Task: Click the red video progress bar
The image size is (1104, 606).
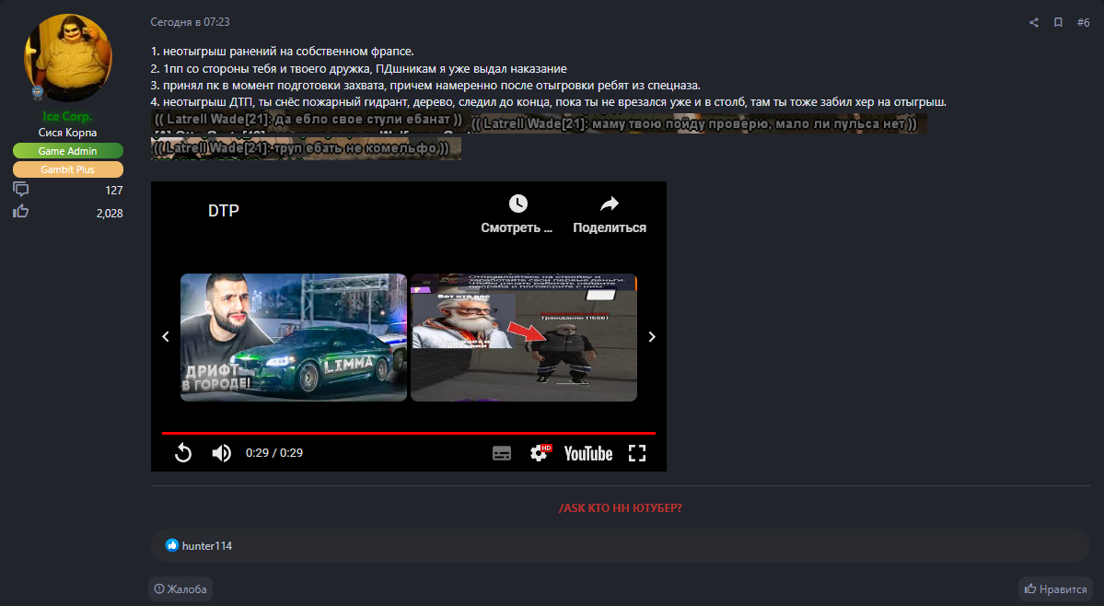Action: (408, 433)
